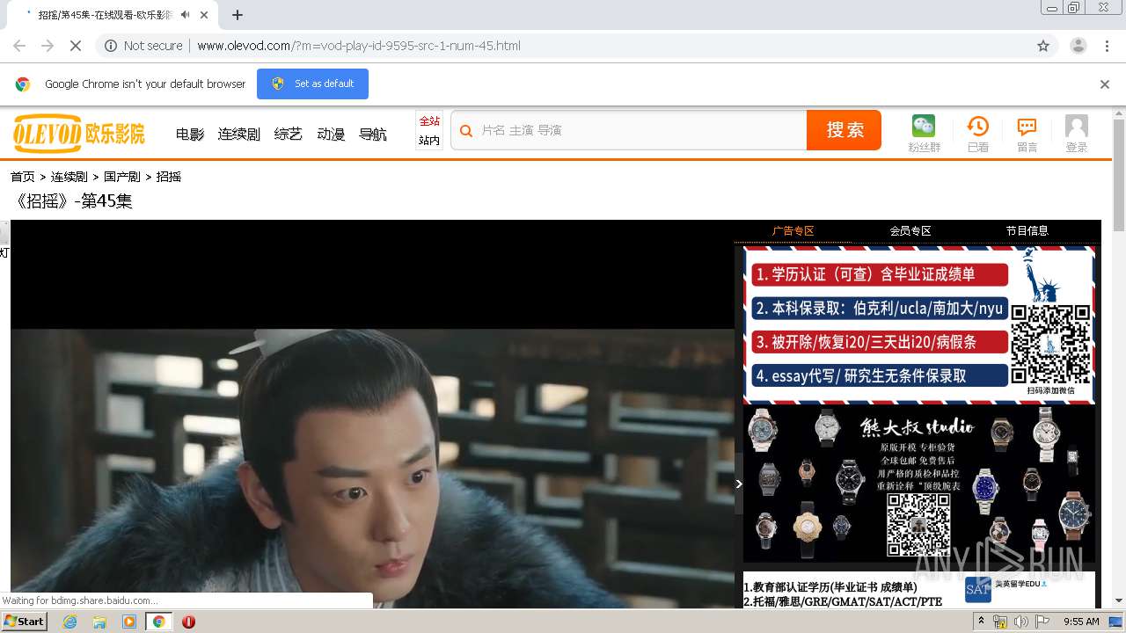
Task: Show hidden tray icons
Action: tap(981, 622)
